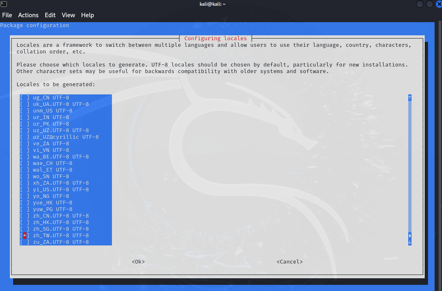442x291 pixels.
Task: Confirm the locale selection with Ok
Action: [138, 262]
